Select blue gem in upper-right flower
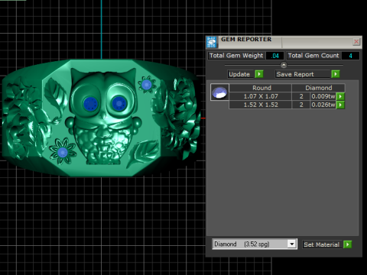 [x=147, y=85]
